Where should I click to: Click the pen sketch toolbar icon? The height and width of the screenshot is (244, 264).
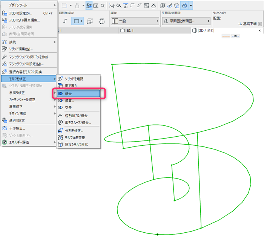[170, 6]
